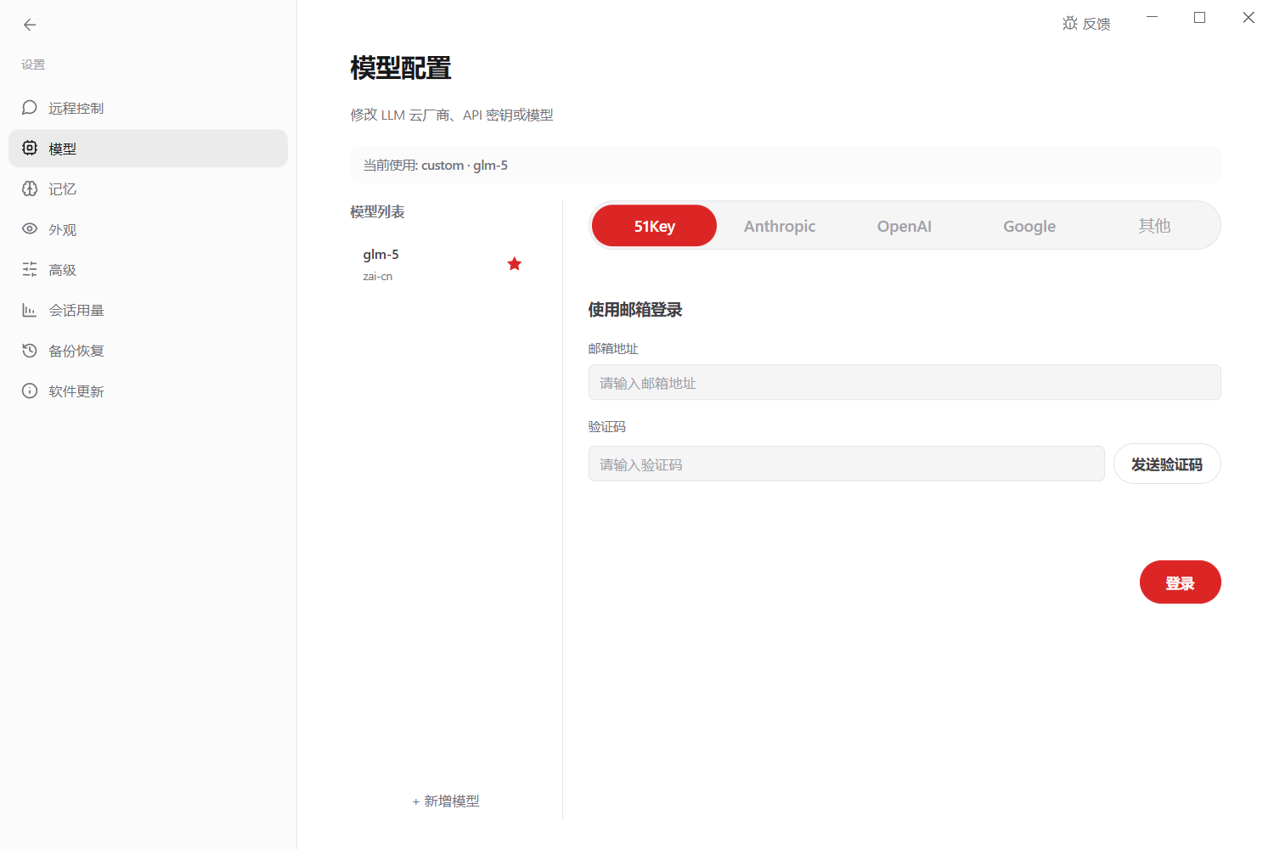The image size is (1274, 849).
Task: Open 外观 settings page
Action: pos(148,229)
